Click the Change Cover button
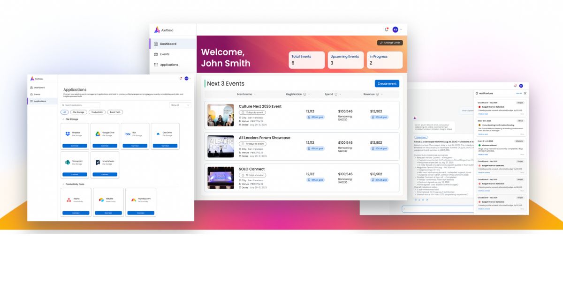Screen dimensions: 563x281 click(389, 43)
